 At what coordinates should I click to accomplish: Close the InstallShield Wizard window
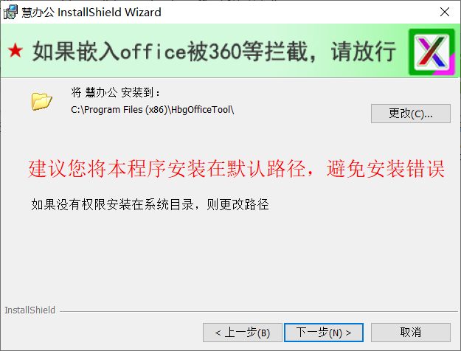pyautogui.click(x=445, y=12)
